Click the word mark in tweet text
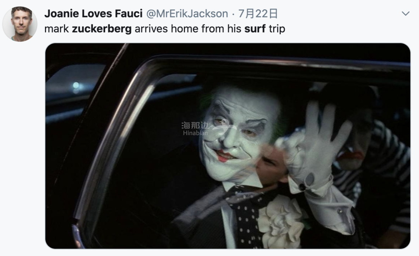The image size is (419, 256). pos(56,29)
